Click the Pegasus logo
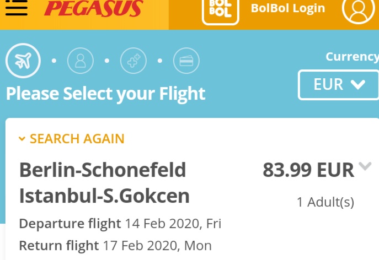Screen dimensions: 379x260 click(94, 8)
